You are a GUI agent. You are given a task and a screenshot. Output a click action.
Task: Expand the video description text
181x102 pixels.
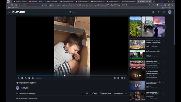[x=27, y=98]
